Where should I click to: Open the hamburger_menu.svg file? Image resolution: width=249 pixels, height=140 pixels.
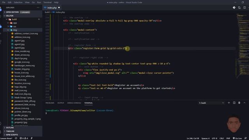point(25,65)
